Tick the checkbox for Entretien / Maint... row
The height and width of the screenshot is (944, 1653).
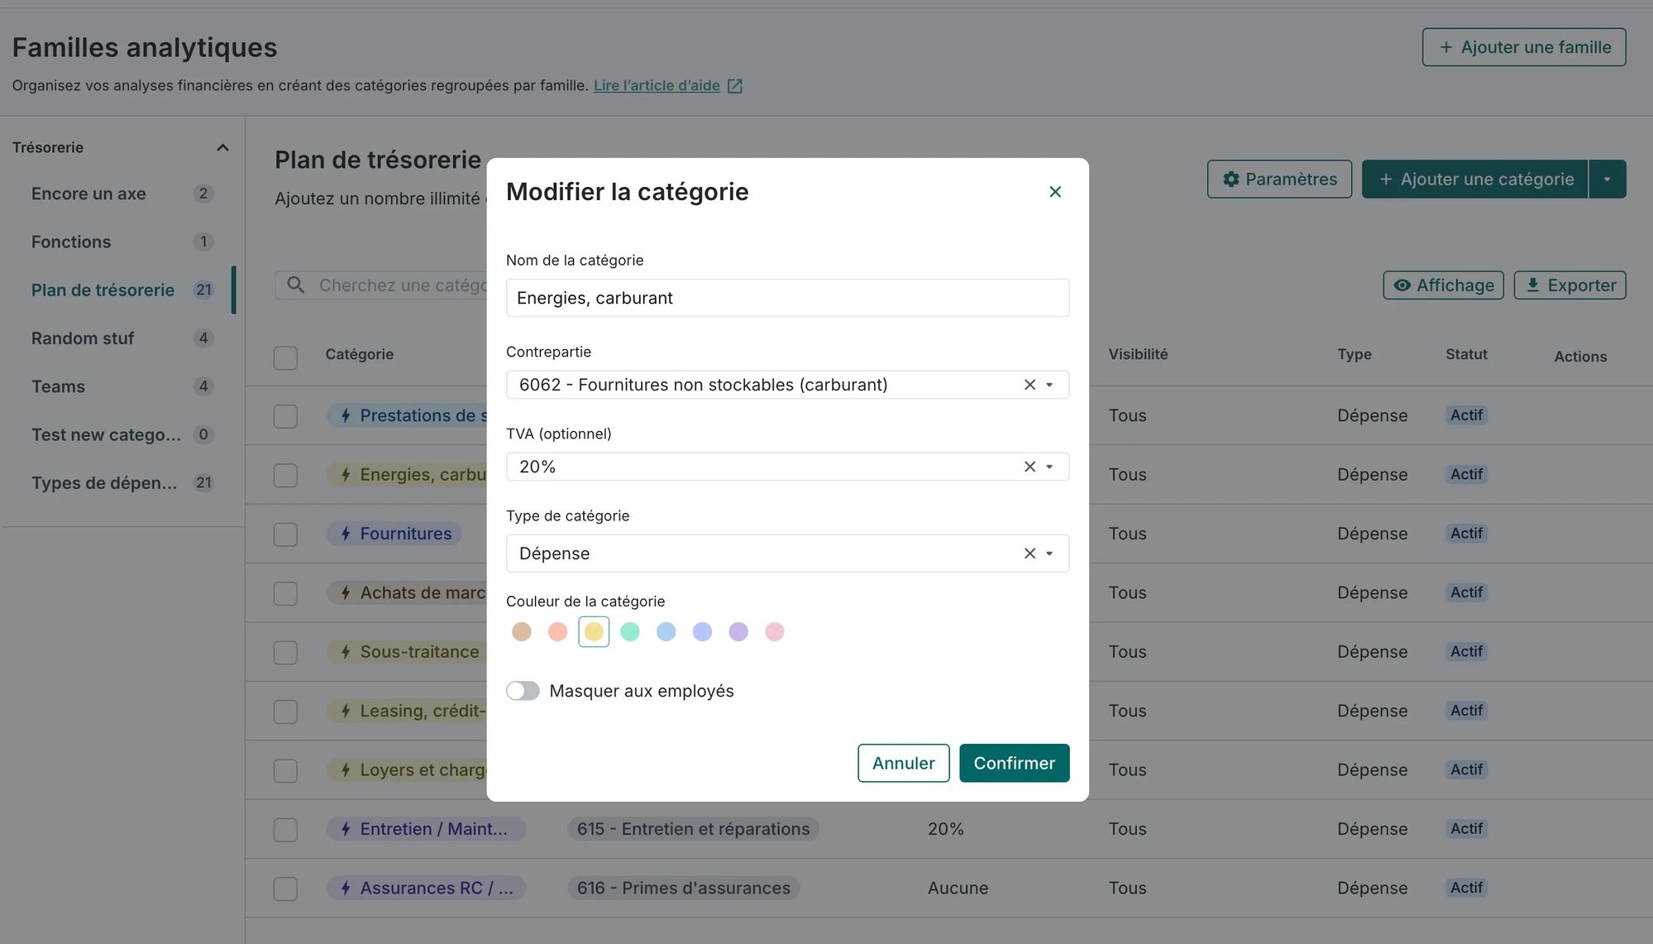point(285,830)
